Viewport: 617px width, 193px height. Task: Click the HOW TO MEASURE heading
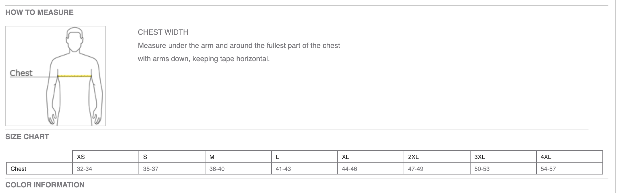tap(39, 13)
